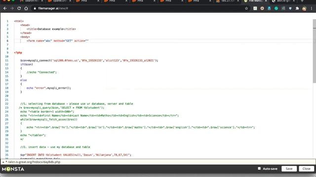The height and width of the screenshot is (177, 316).
Task: Close the cpanel tab
Action: (x=70, y=1)
